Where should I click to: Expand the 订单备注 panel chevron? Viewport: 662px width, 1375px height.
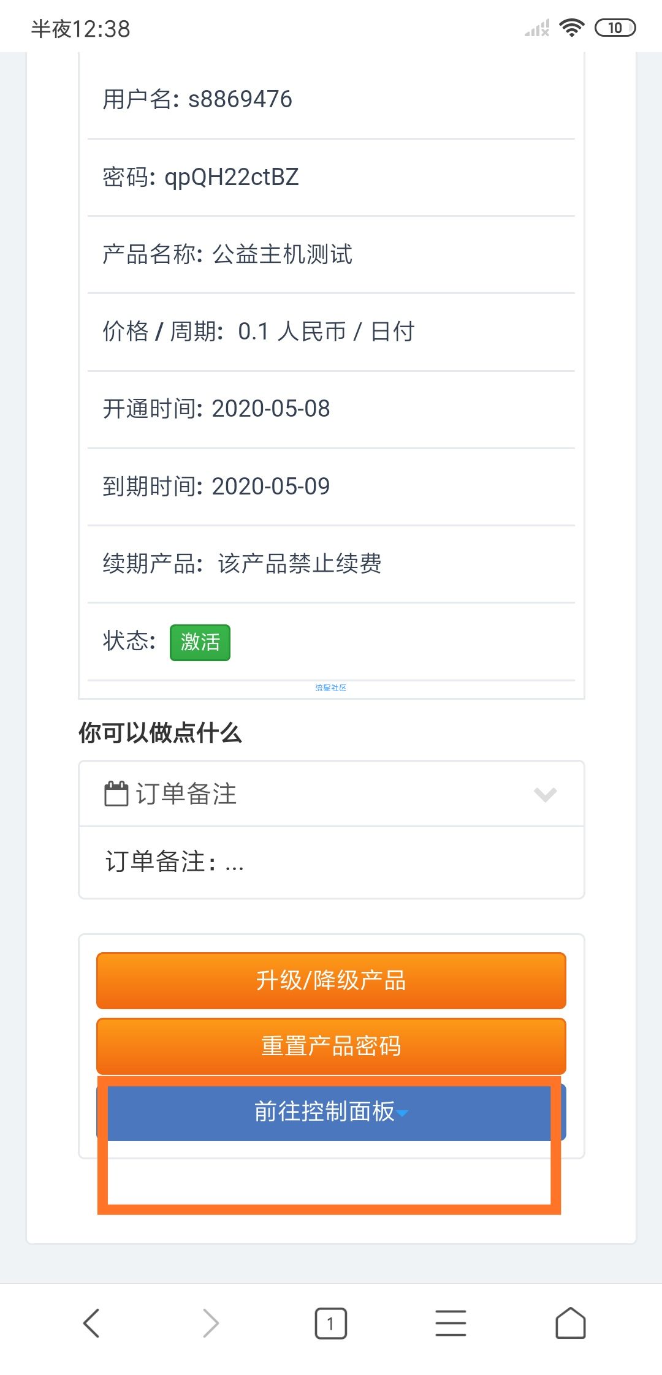pyautogui.click(x=545, y=794)
